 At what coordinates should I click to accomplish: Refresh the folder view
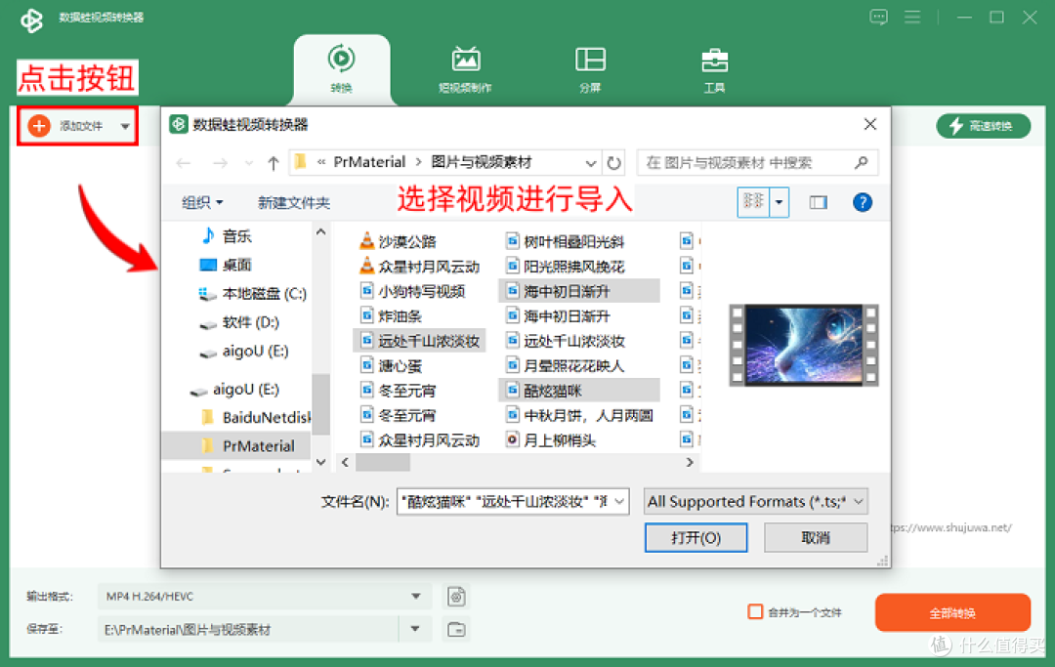(x=613, y=163)
